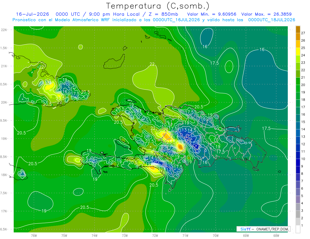310x239 pixels.
Task: Click the 70W longitude axis label
Action: coord(216,236)
